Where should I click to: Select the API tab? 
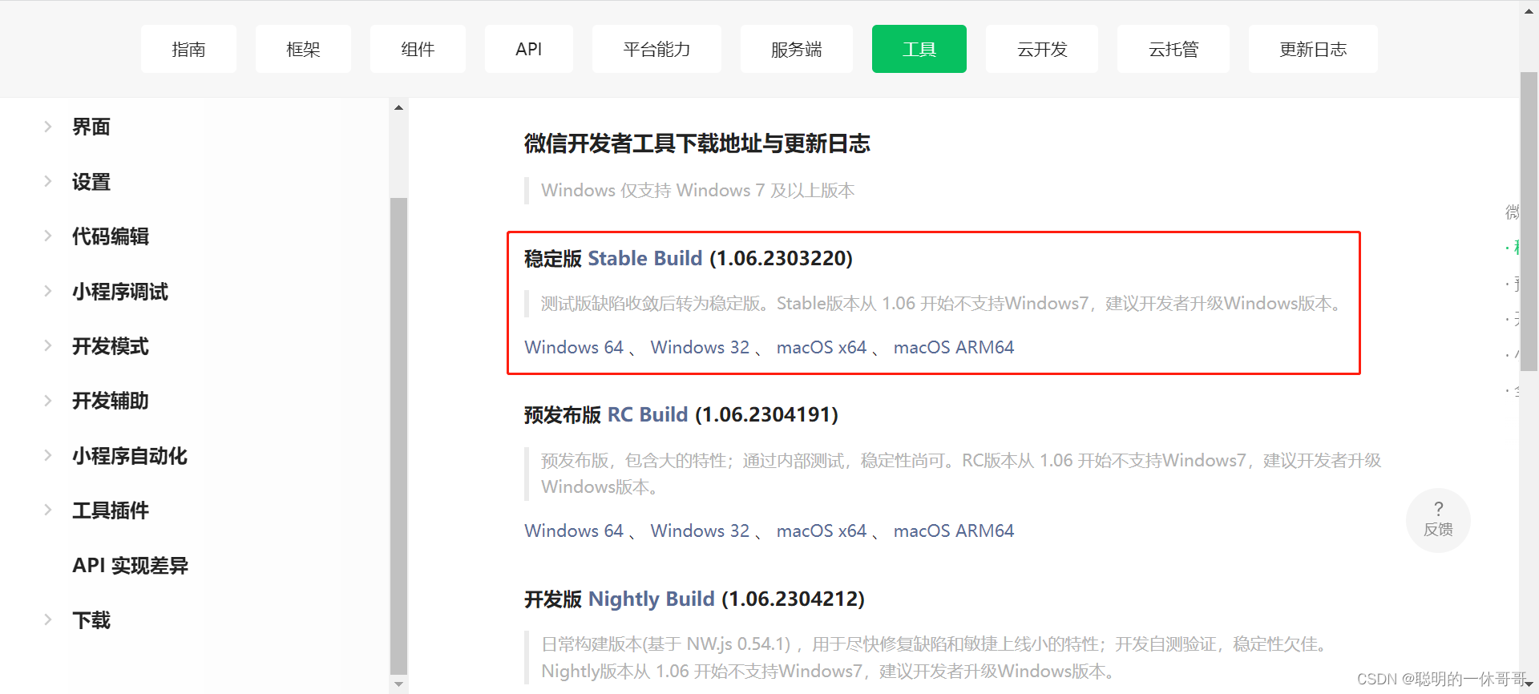[x=528, y=49]
